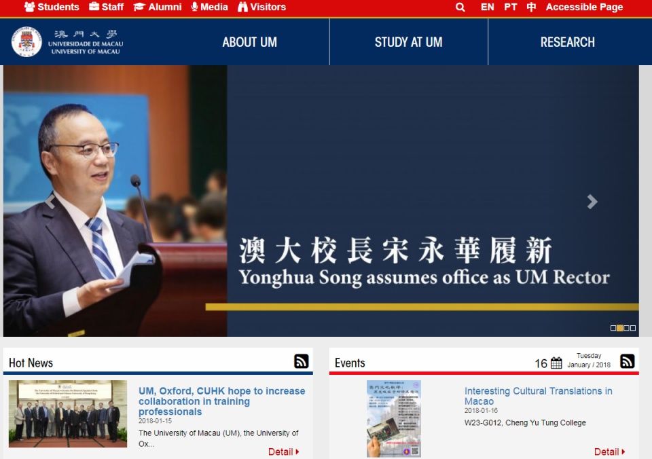Open the Events RSS feed icon
The image size is (652, 459).
pyautogui.click(x=628, y=361)
